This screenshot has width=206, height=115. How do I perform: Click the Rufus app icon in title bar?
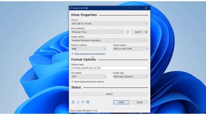(x=71, y=8)
